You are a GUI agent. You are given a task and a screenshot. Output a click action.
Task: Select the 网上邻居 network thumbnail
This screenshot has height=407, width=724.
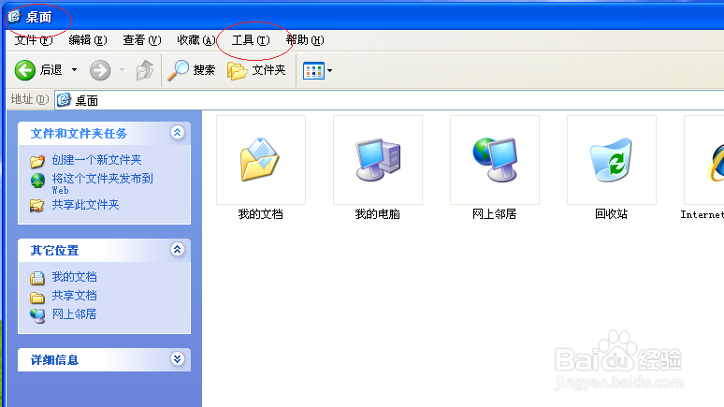pos(495,160)
